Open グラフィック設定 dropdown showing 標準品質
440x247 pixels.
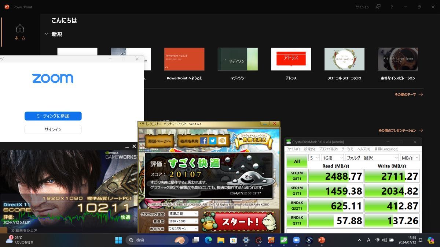point(183,214)
